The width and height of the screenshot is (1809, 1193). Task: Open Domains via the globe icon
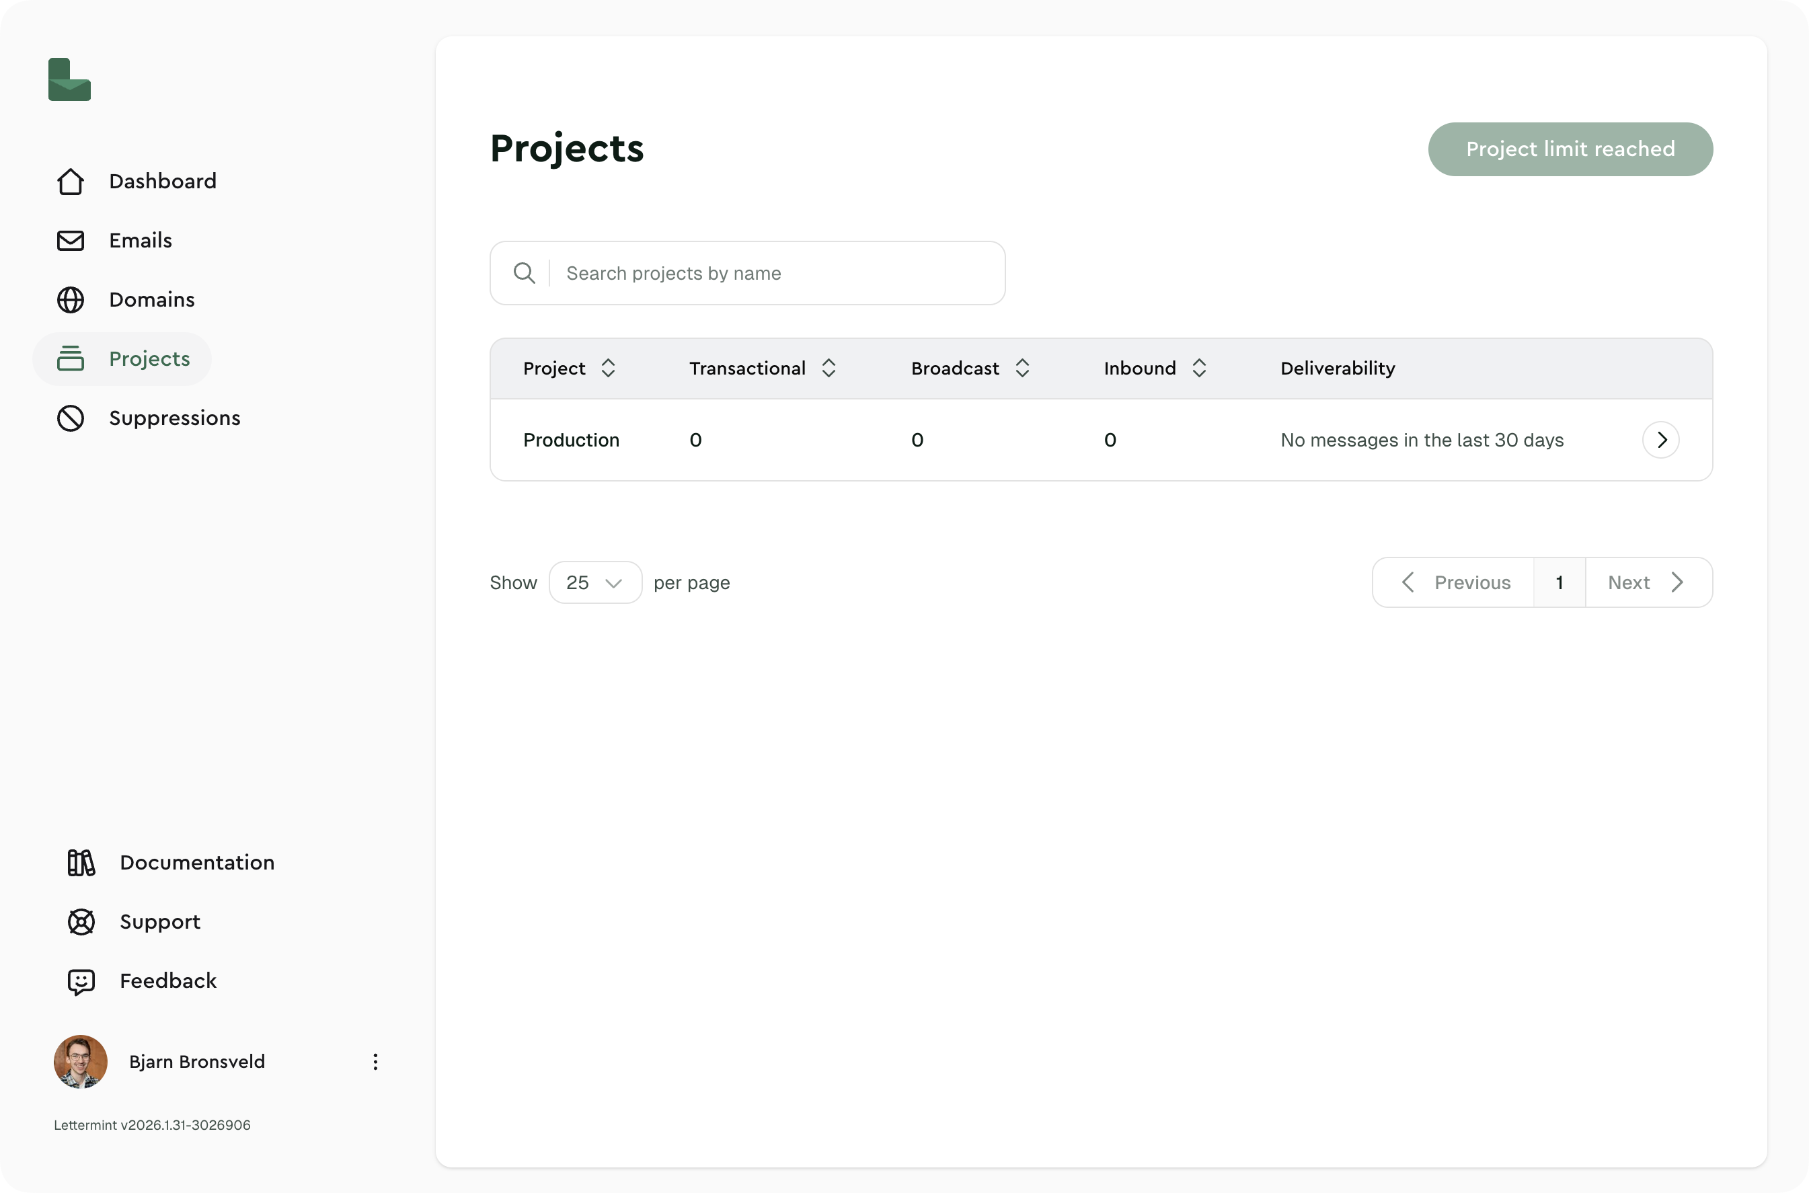pyautogui.click(x=70, y=300)
